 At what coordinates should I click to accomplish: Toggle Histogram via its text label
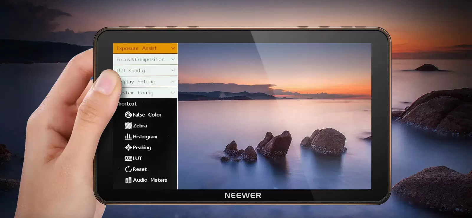pyautogui.click(x=145, y=137)
